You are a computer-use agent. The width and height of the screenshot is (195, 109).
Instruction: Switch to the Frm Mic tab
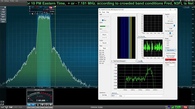tap(140, 61)
